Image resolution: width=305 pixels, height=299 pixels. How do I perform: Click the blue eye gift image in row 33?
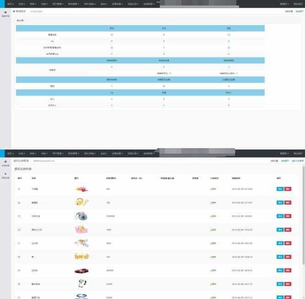point(81,216)
